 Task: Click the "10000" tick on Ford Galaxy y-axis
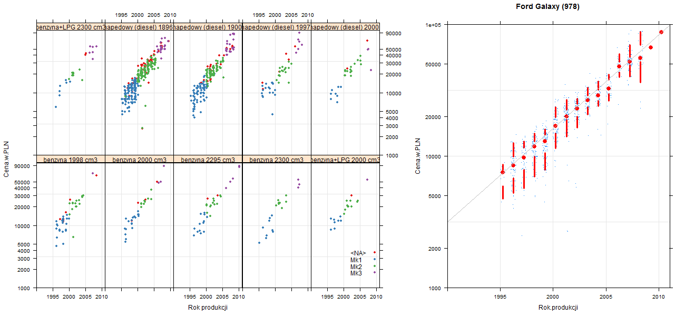pos(434,156)
